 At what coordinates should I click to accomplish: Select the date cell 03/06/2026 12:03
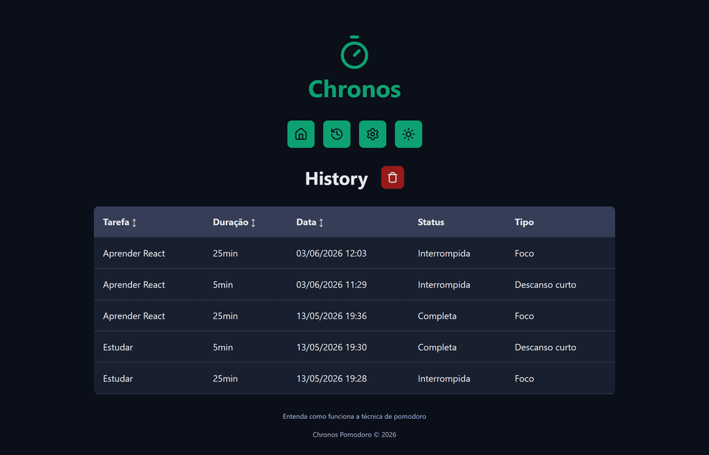(x=332, y=253)
